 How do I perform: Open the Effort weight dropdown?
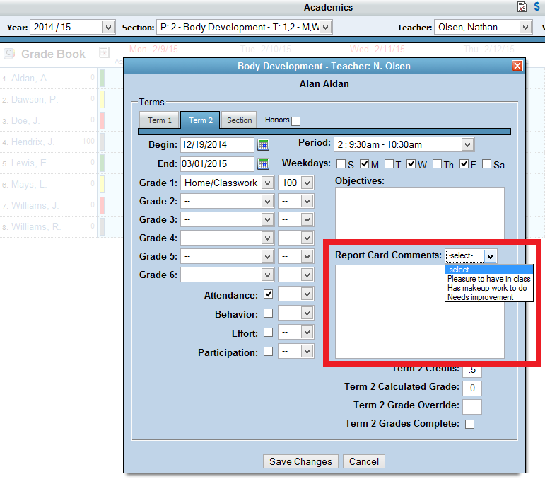coord(296,333)
